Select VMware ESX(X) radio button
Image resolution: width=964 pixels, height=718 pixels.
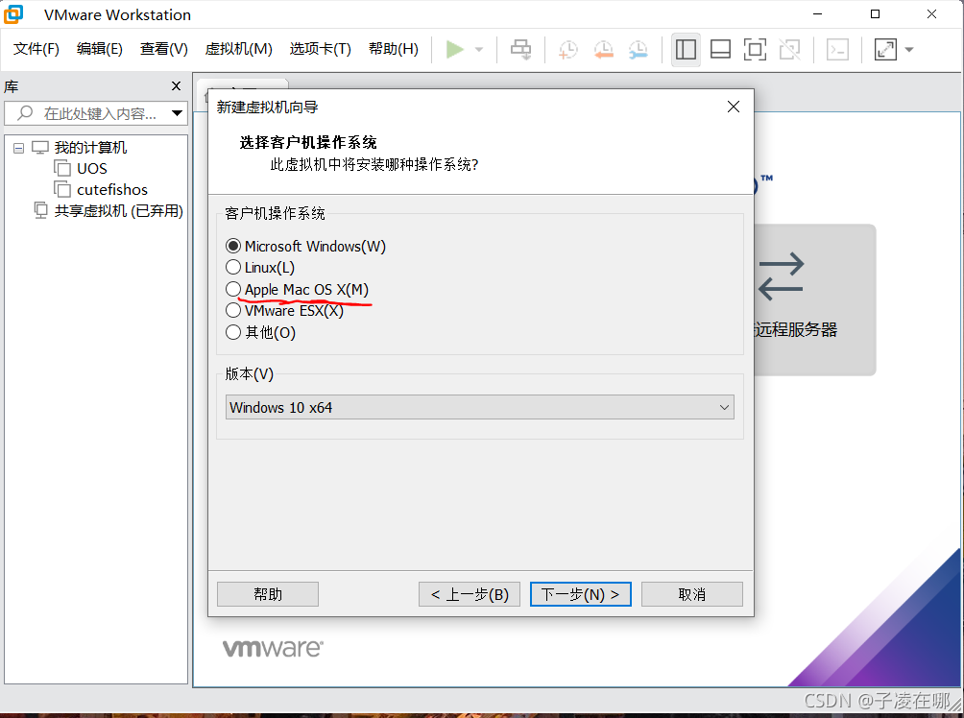(x=233, y=310)
